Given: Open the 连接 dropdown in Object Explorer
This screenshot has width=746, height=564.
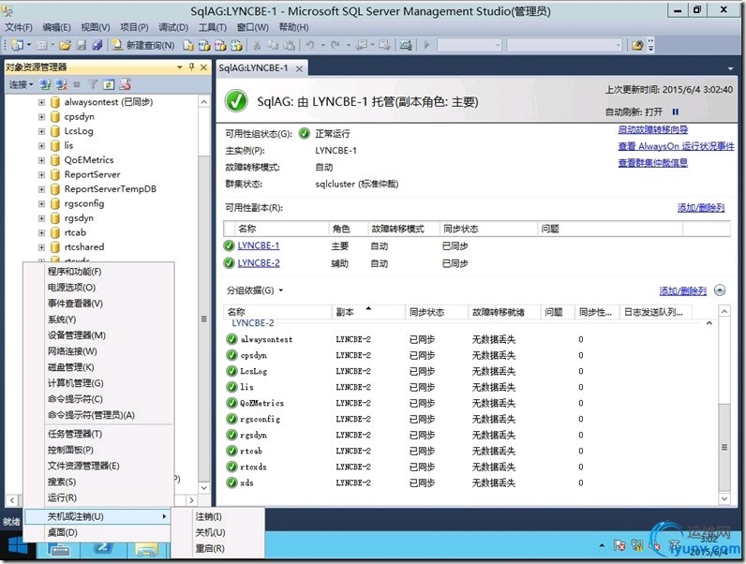Looking at the screenshot, I should coord(22,84).
